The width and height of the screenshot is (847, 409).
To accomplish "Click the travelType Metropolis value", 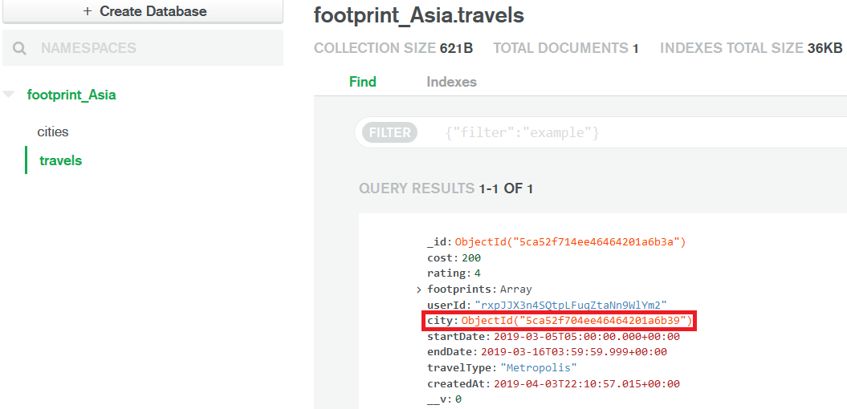I will [x=539, y=368].
